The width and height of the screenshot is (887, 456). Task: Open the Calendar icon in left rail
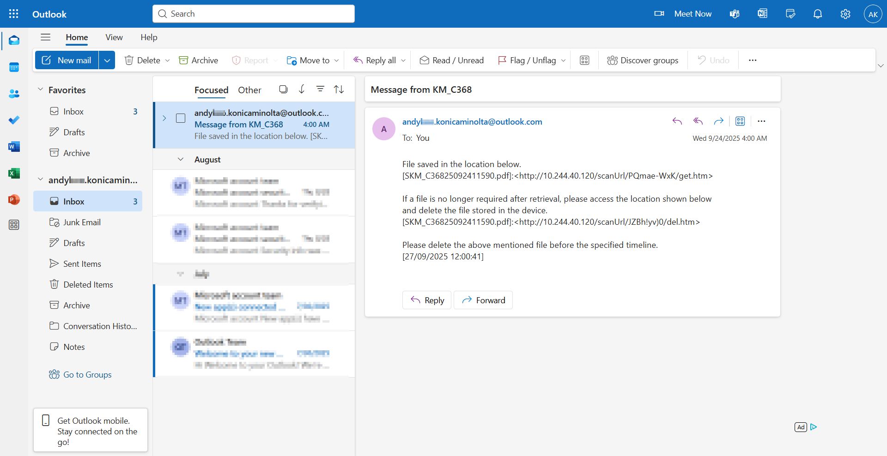14,67
